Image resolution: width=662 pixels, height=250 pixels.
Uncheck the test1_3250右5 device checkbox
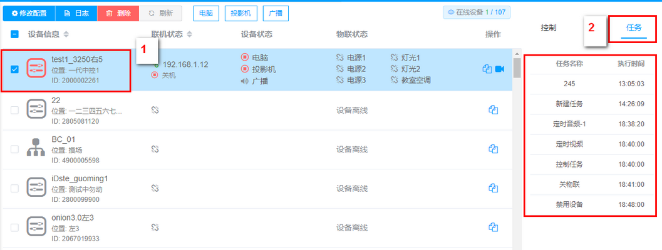click(15, 69)
